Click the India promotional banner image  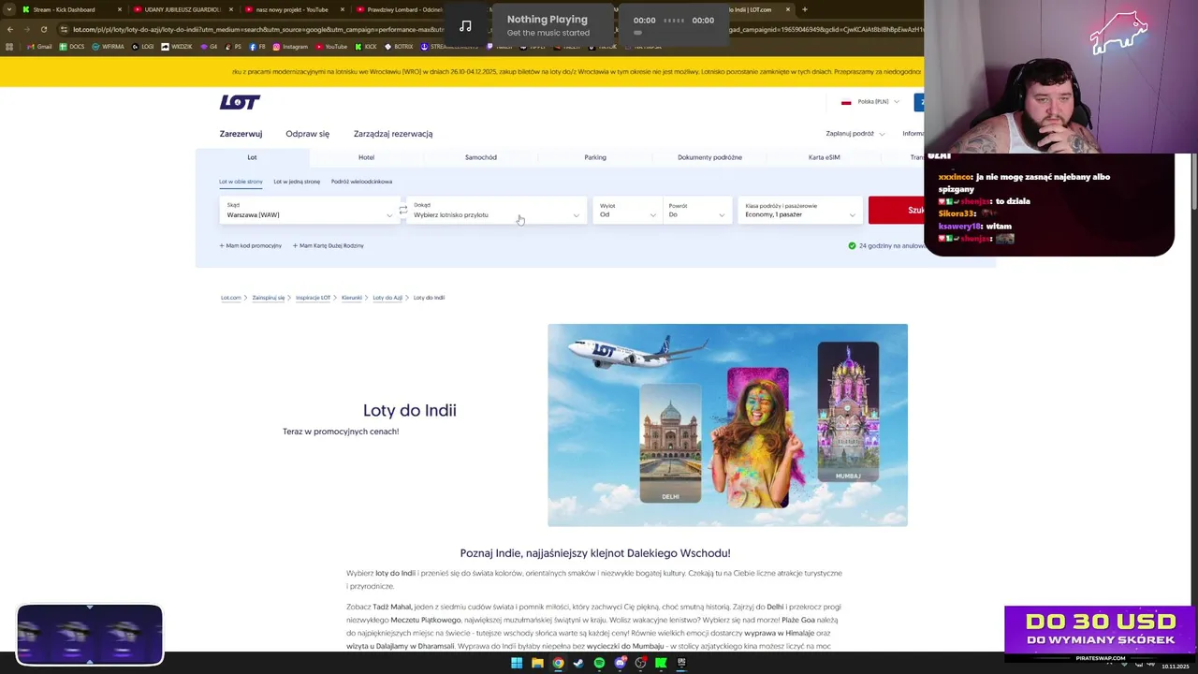pyautogui.click(x=727, y=425)
